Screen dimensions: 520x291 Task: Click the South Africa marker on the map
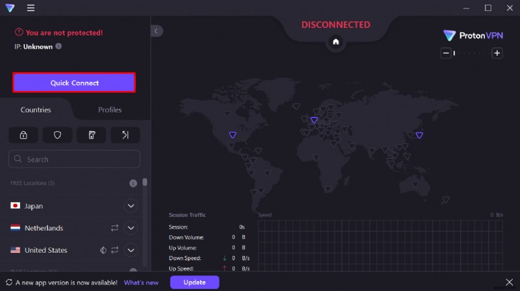click(x=328, y=189)
